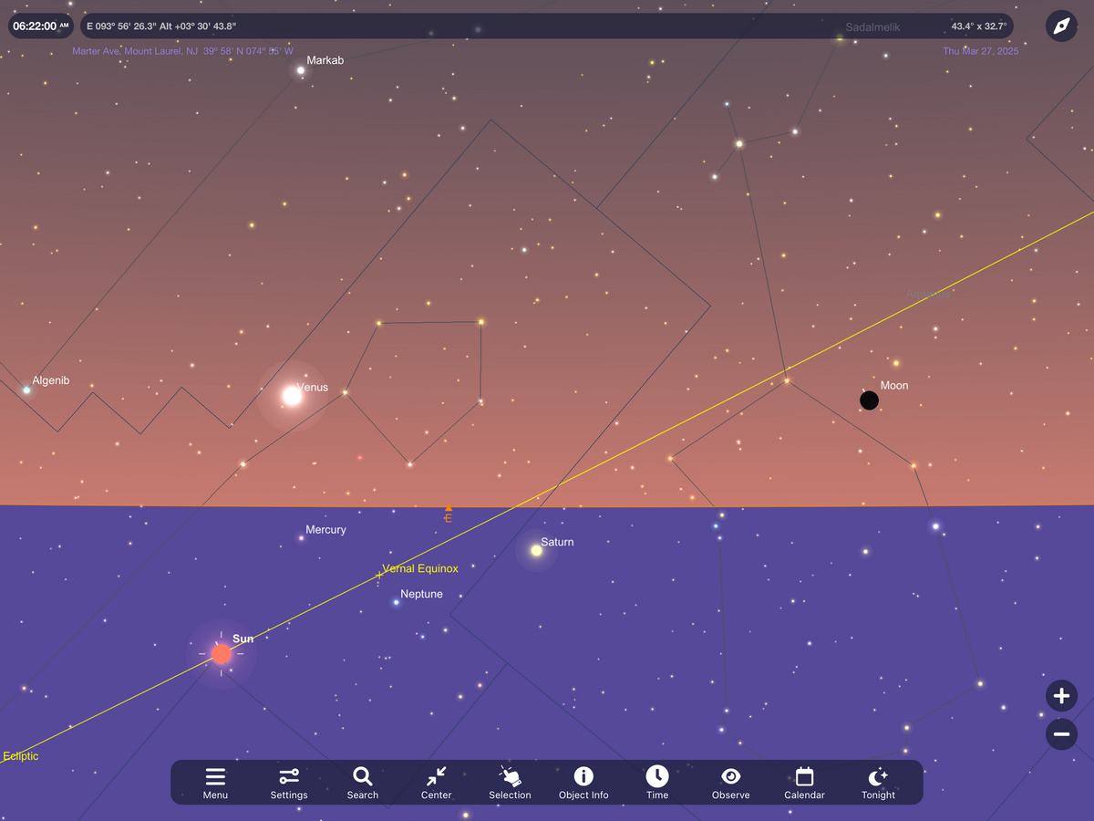
Task: Tap the Center arrows icon
Action: (x=437, y=776)
